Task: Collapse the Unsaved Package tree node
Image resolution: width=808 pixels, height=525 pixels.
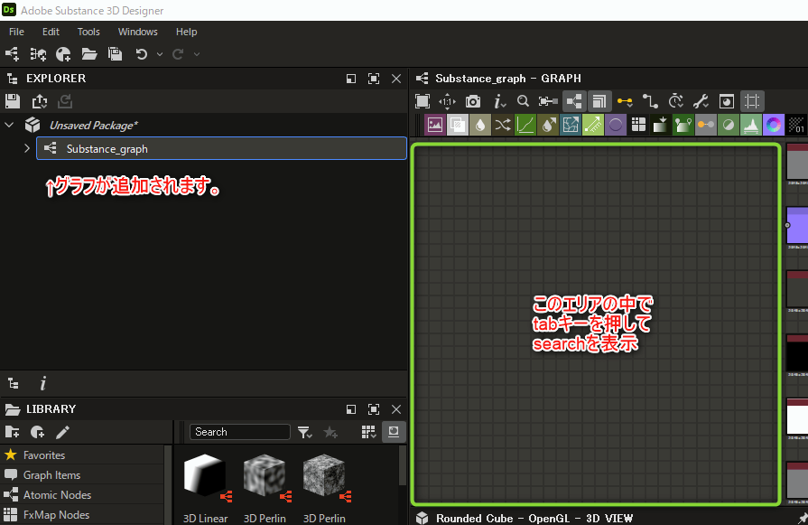Action: tap(9, 125)
